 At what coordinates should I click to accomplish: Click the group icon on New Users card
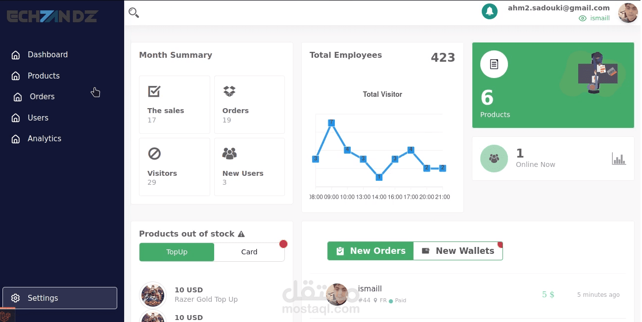click(x=229, y=154)
